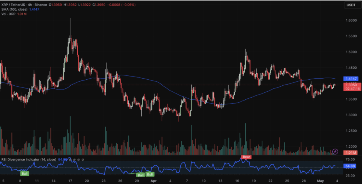
Task: Select the RSI Divergence Indicator legend title
Action: point(29,159)
